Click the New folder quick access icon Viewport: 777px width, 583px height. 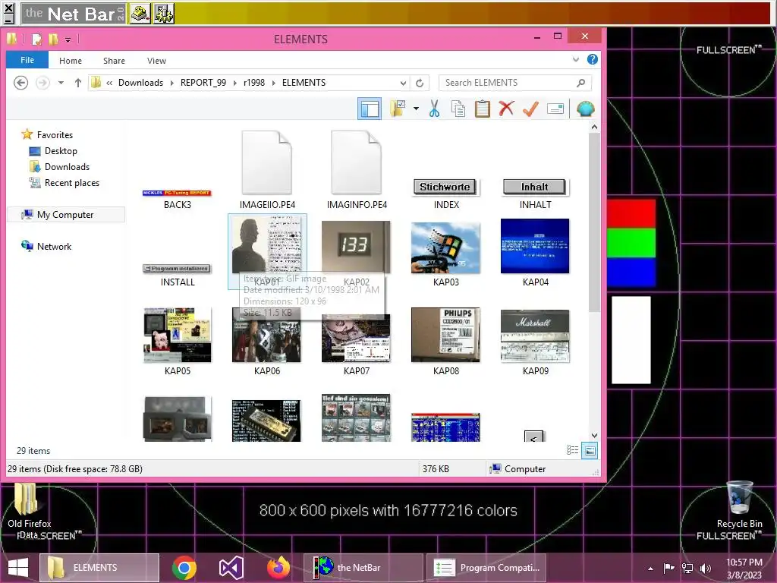tap(53, 39)
